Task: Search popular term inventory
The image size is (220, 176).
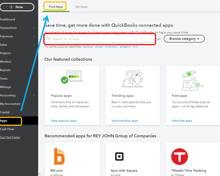Action: (x=111, y=47)
